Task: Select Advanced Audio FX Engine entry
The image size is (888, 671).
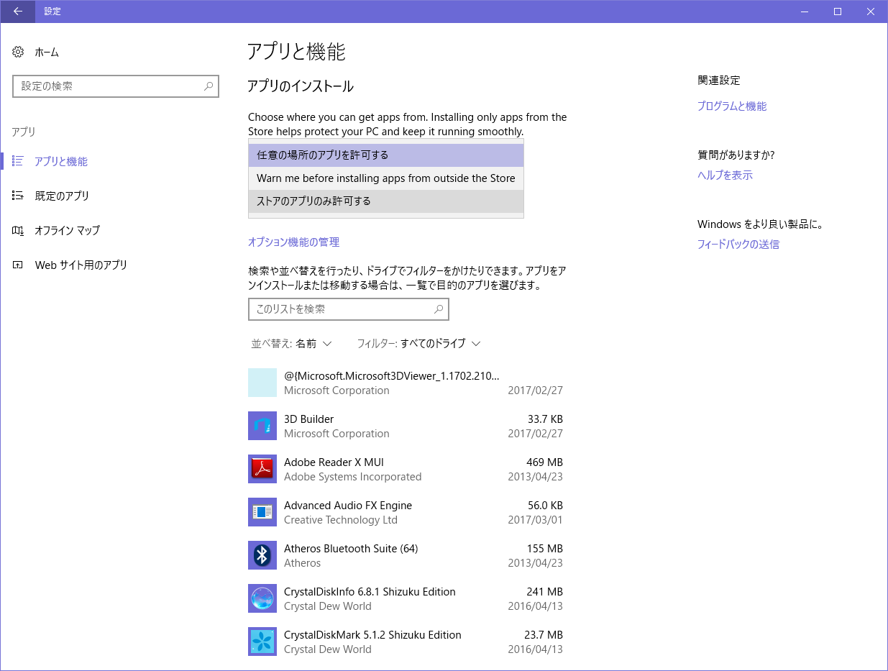Action: click(406, 512)
